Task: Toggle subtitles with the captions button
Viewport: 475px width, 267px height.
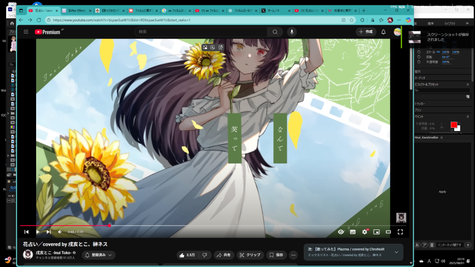Action: click(353, 232)
